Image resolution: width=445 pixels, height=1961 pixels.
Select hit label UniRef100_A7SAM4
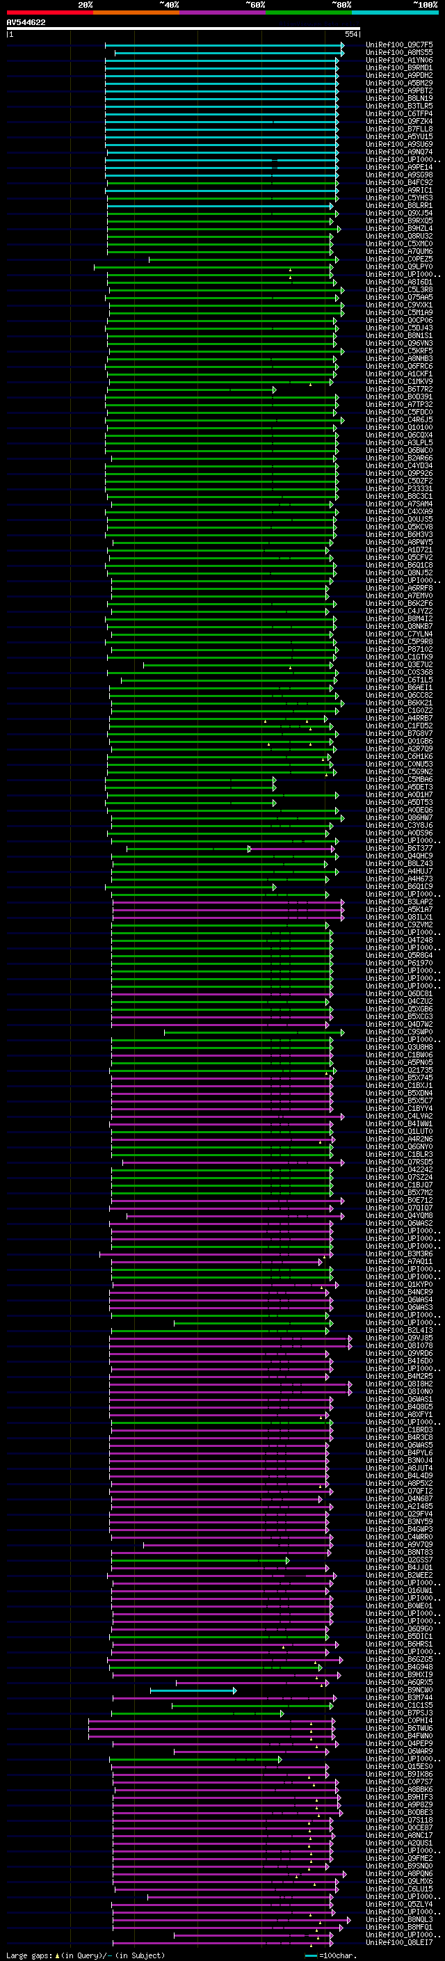399,504
